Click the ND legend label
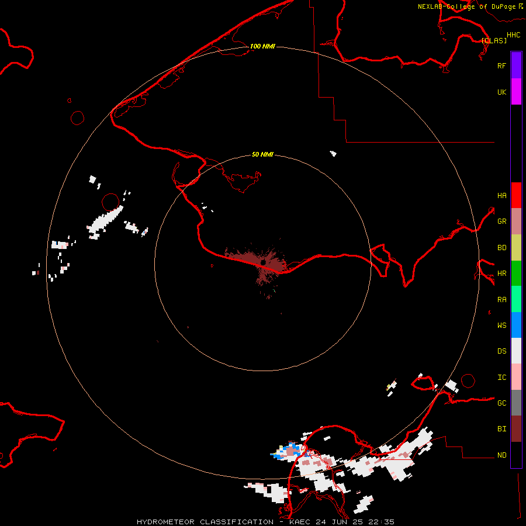The height and width of the screenshot is (526, 526). point(501,455)
